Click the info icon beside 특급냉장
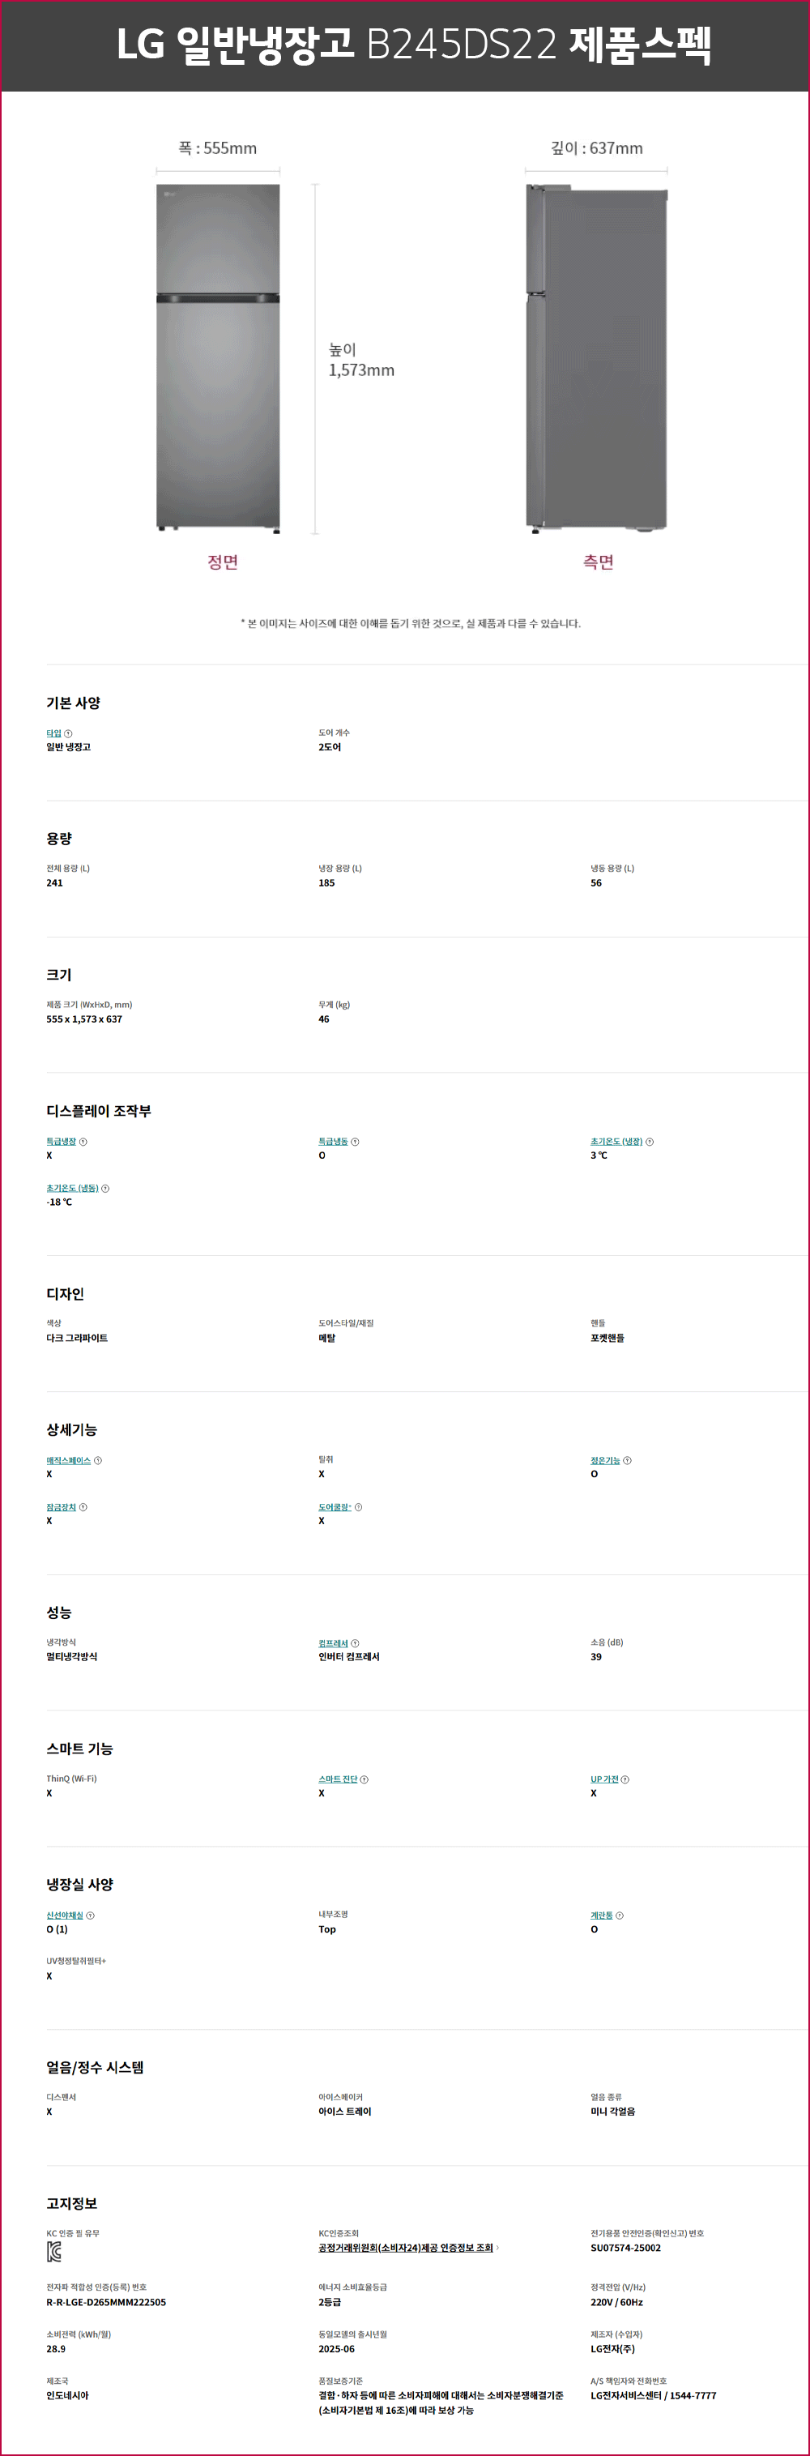Viewport: 810px width, 2456px height. click(83, 1141)
